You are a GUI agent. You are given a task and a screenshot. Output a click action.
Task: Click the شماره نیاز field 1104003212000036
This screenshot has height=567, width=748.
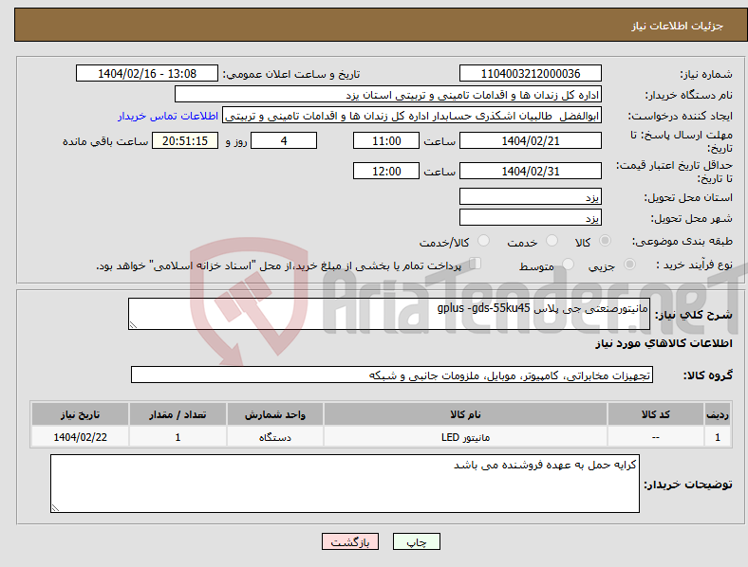(x=530, y=73)
